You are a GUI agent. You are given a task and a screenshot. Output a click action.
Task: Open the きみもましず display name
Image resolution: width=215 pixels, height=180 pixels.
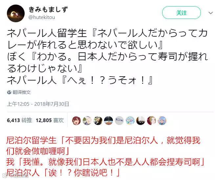tap(48, 9)
